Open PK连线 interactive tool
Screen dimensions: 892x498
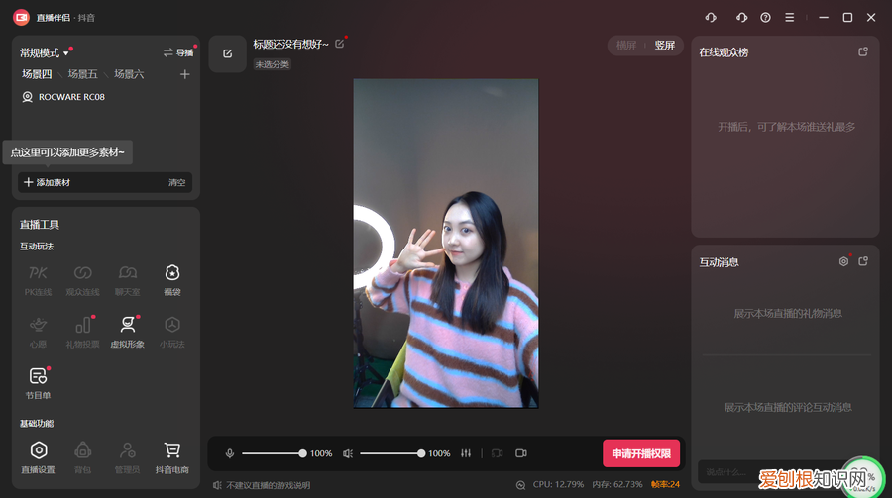(38, 280)
